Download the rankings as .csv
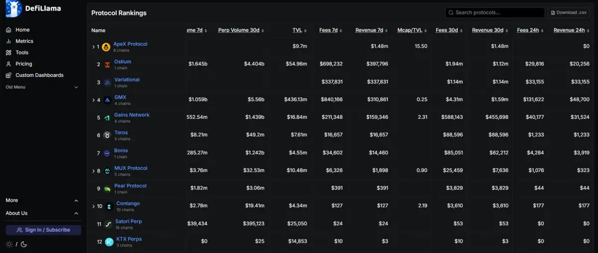Image resolution: width=598 pixels, height=253 pixels. tap(569, 13)
